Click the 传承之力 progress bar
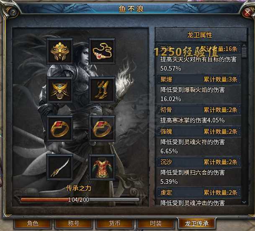 pyautogui.click(x=80, y=200)
